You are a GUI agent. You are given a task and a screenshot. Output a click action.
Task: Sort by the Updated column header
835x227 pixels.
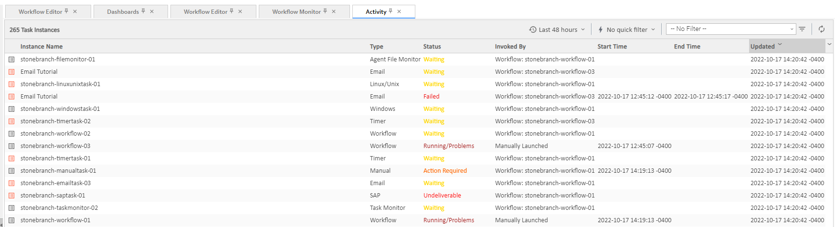[x=762, y=46]
